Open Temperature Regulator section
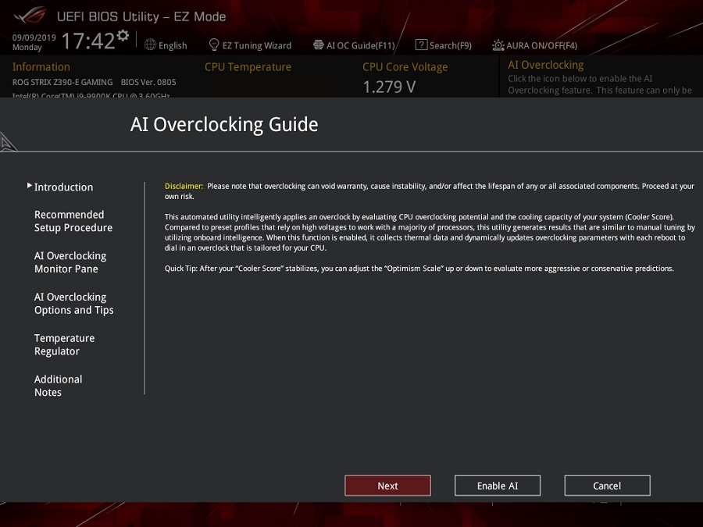Image resolution: width=703 pixels, height=527 pixels. pos(65,344)
